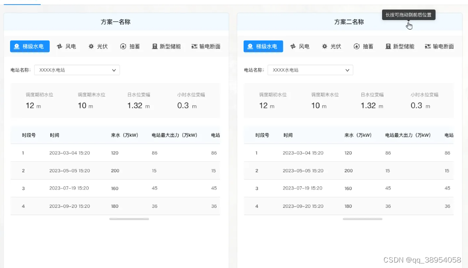Click the horizontal scrollbar under plan two's table
Screen dimensions: 468x268
[362, 219]
